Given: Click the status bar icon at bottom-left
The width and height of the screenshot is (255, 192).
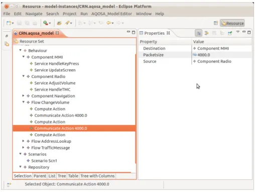Looking at the screenshot, I should [9, 184].
